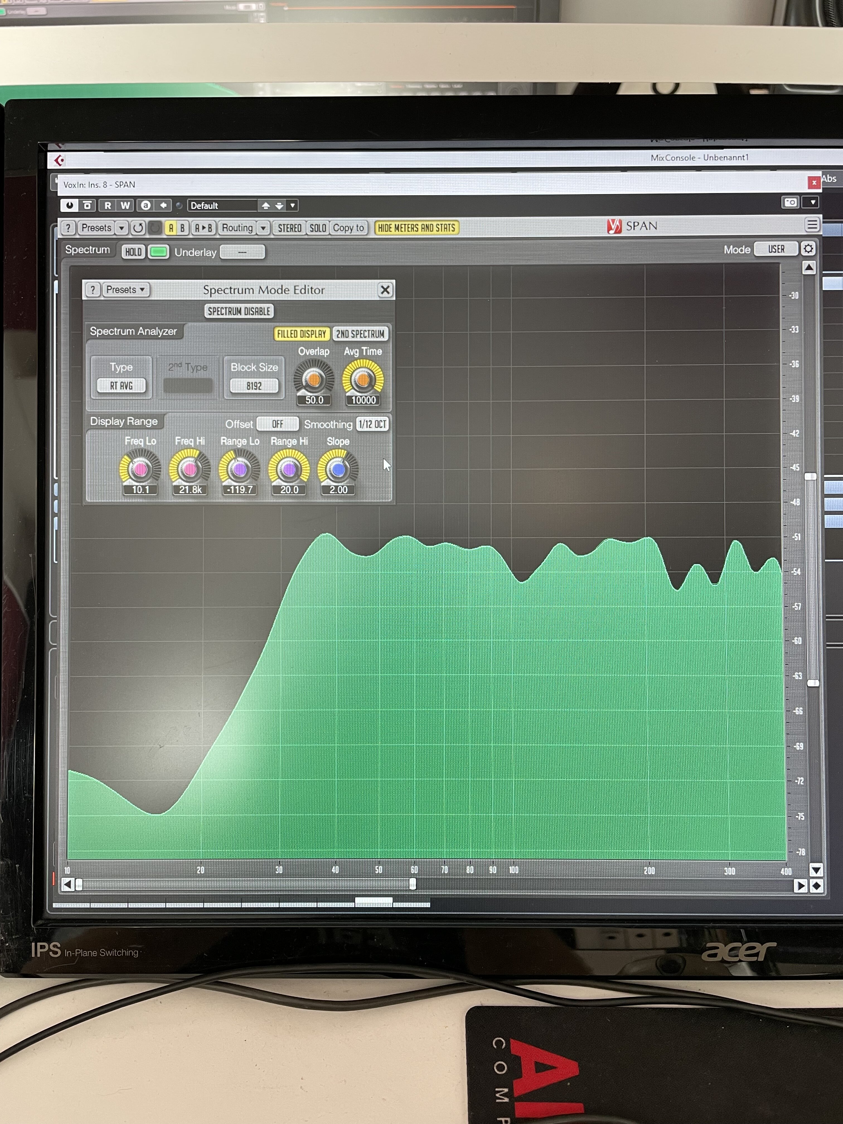This screenshot has height=1124, width=843.
Task: Open the Block Size 8192 selector
Action: (x=254, y=386)
